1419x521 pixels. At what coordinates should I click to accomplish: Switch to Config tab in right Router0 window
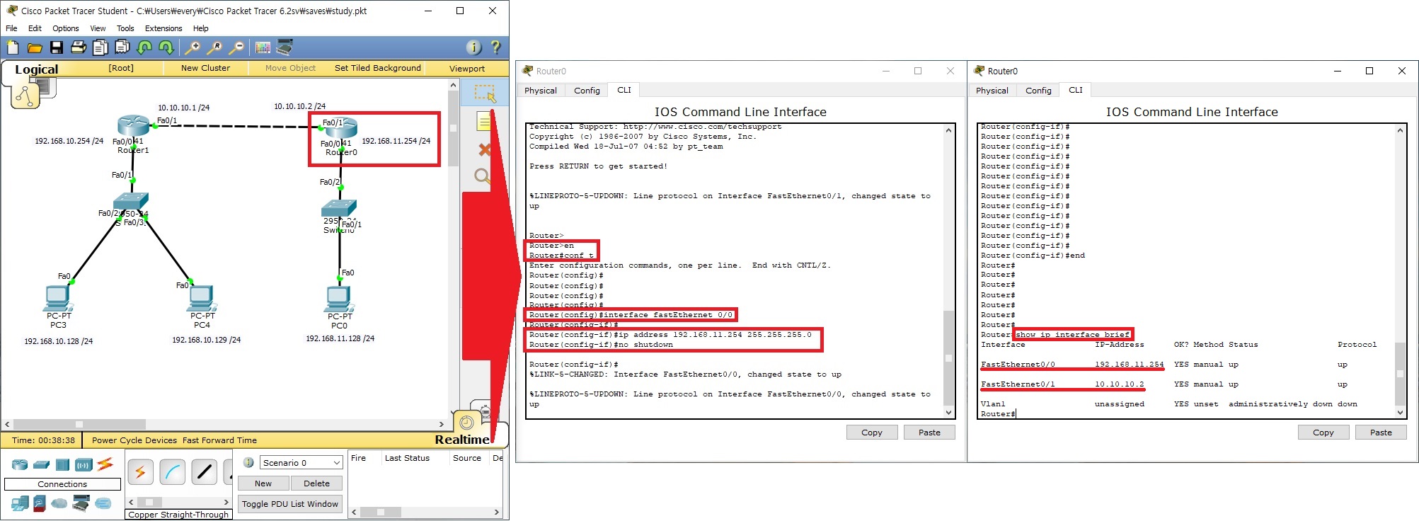click(x=1038, y=91)
